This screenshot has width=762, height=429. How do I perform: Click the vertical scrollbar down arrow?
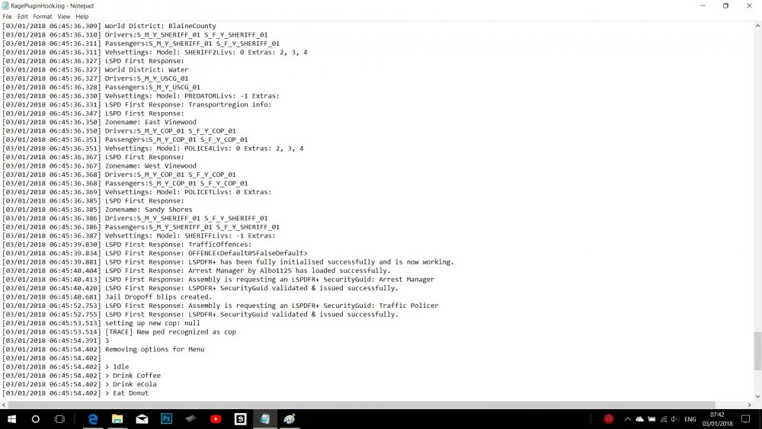[757, 396]
